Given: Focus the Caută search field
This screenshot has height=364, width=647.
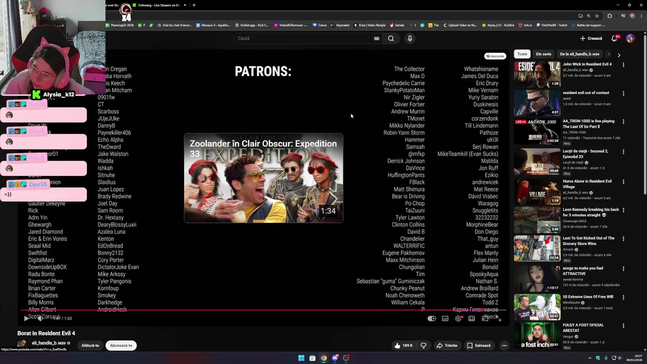Looking at the screenshot, I should pos(303,38).
